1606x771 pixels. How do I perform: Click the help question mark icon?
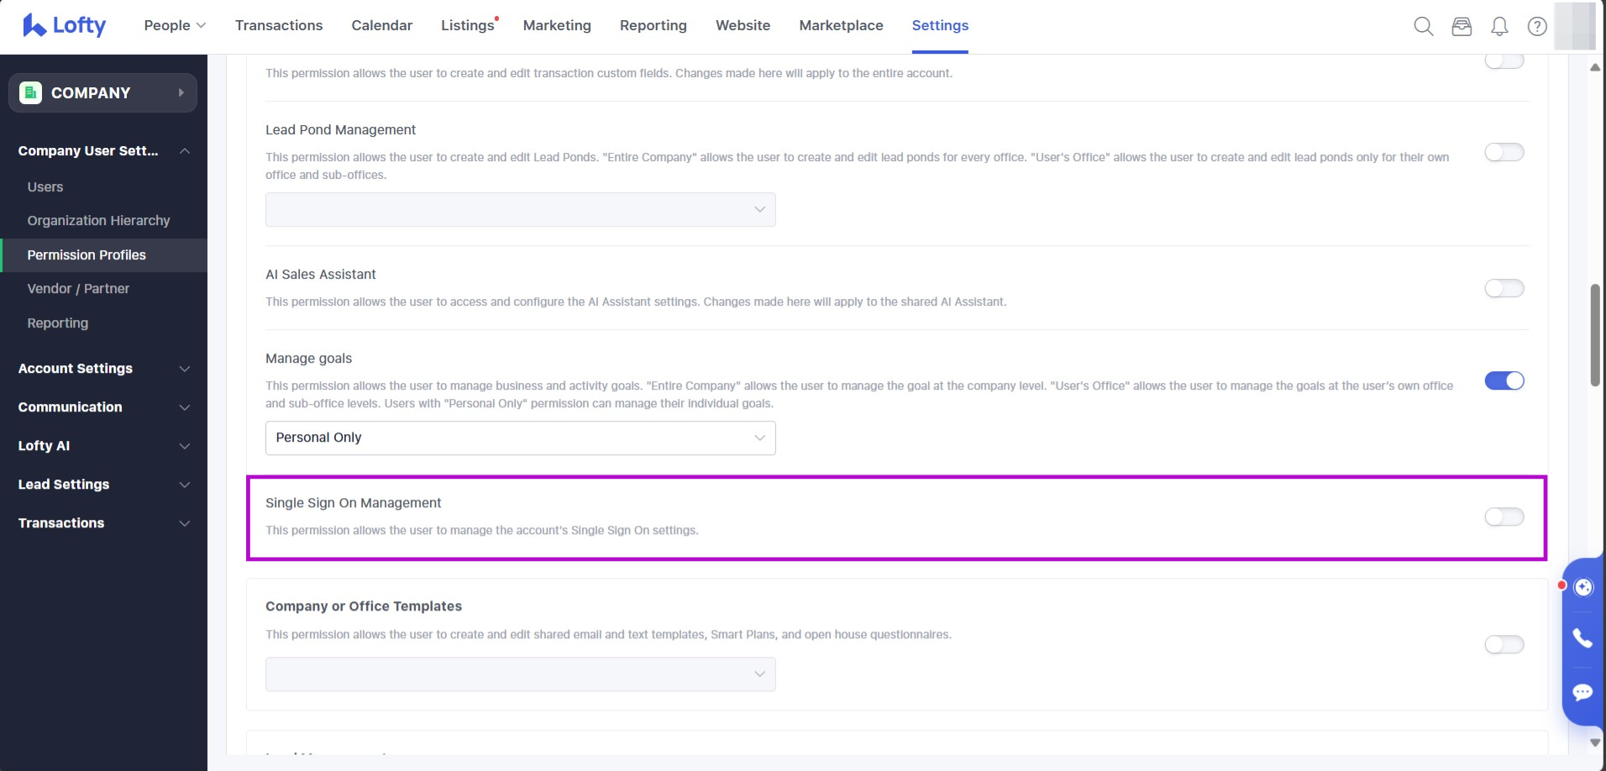click(x=1537, y=26)
